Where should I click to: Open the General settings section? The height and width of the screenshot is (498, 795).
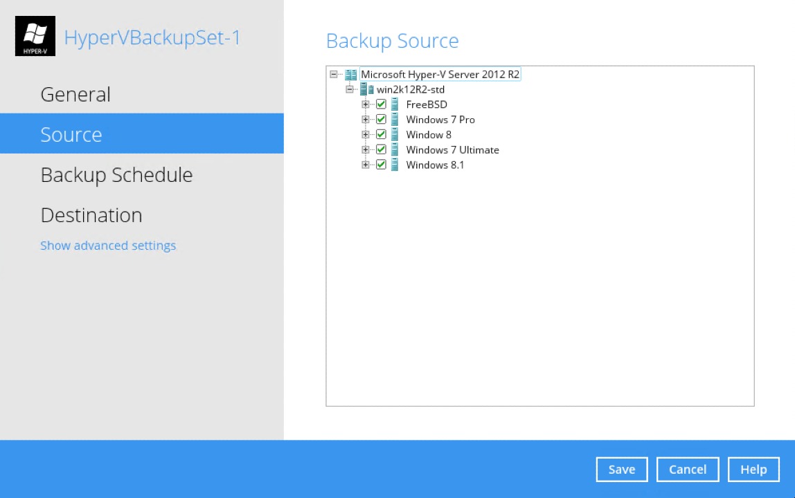click(x=75, y=94)
